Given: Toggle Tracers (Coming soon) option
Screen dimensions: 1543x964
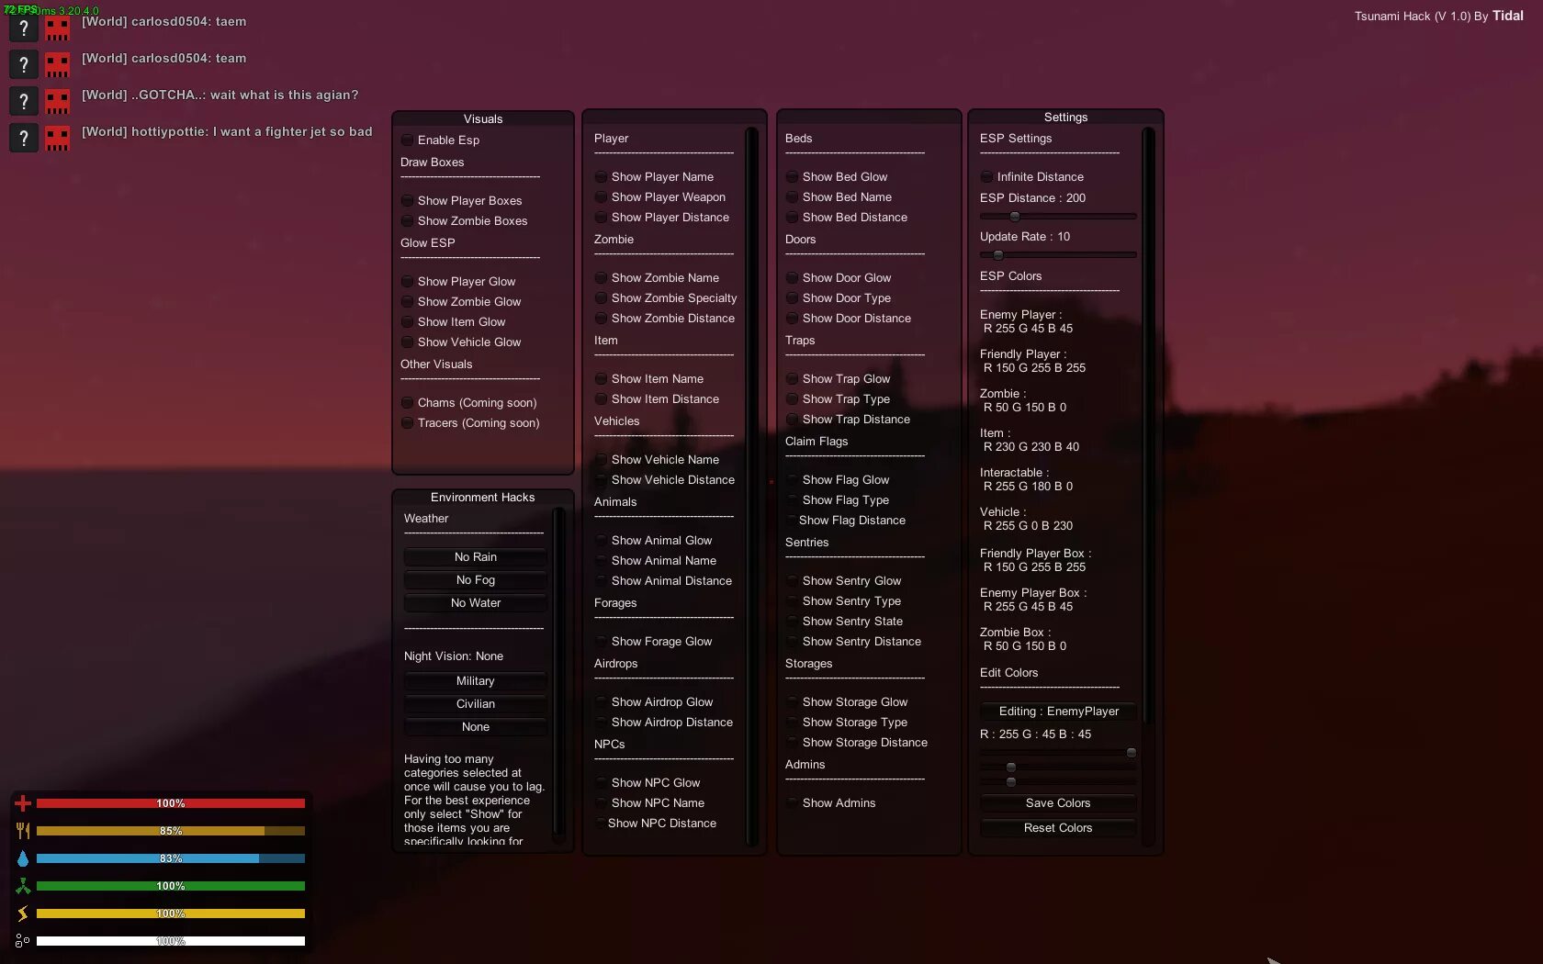Looking at the screenshot, I should pyautogui.click(x=408, y=422).
